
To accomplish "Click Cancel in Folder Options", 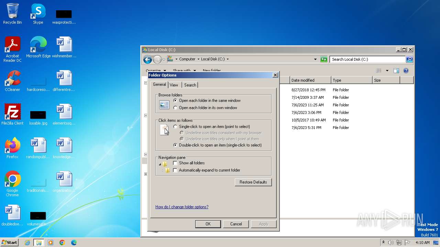I will click(236, 224).
